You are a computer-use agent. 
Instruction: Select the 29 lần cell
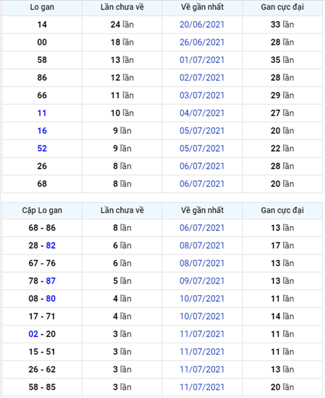[282, 95]
